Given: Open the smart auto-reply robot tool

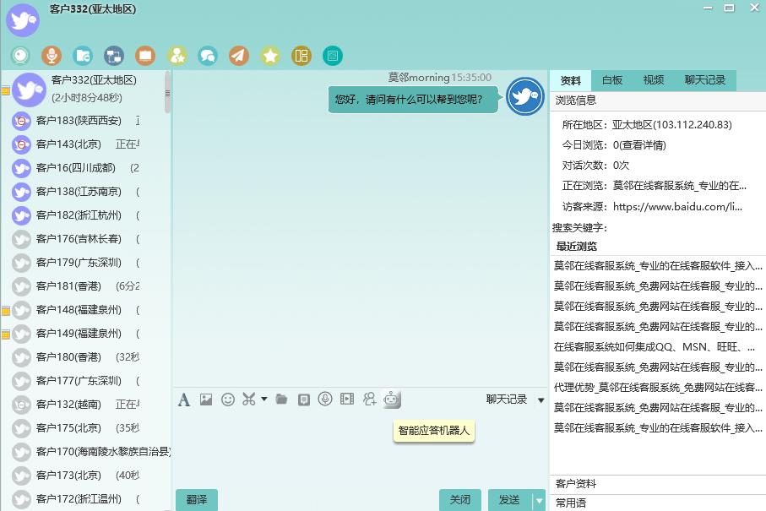Looking at the screenshot, I should 391,399.
